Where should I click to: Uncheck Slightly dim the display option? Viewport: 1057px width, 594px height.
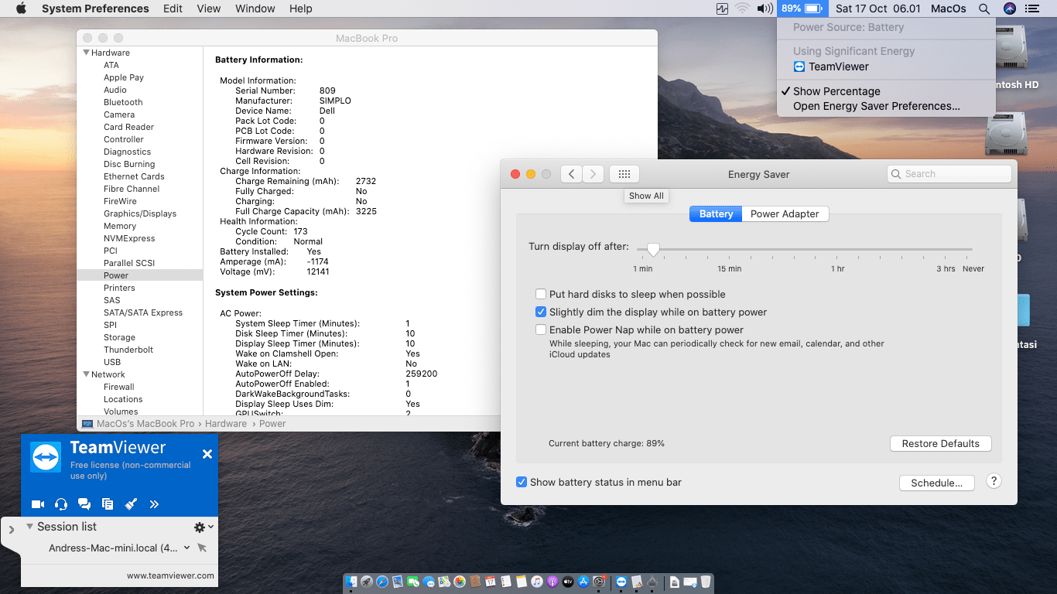click(x=541, y=312)
